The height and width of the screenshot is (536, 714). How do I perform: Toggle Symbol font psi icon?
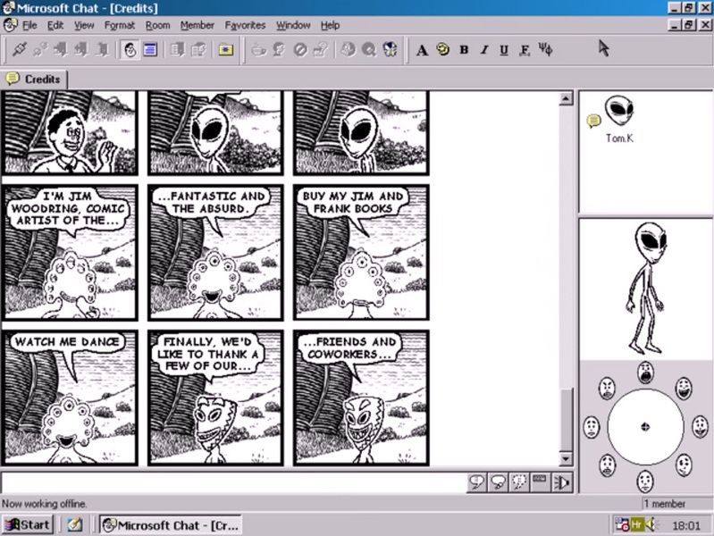coord(545,49)
